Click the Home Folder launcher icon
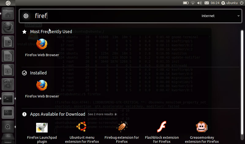 (x=8, y=14)
